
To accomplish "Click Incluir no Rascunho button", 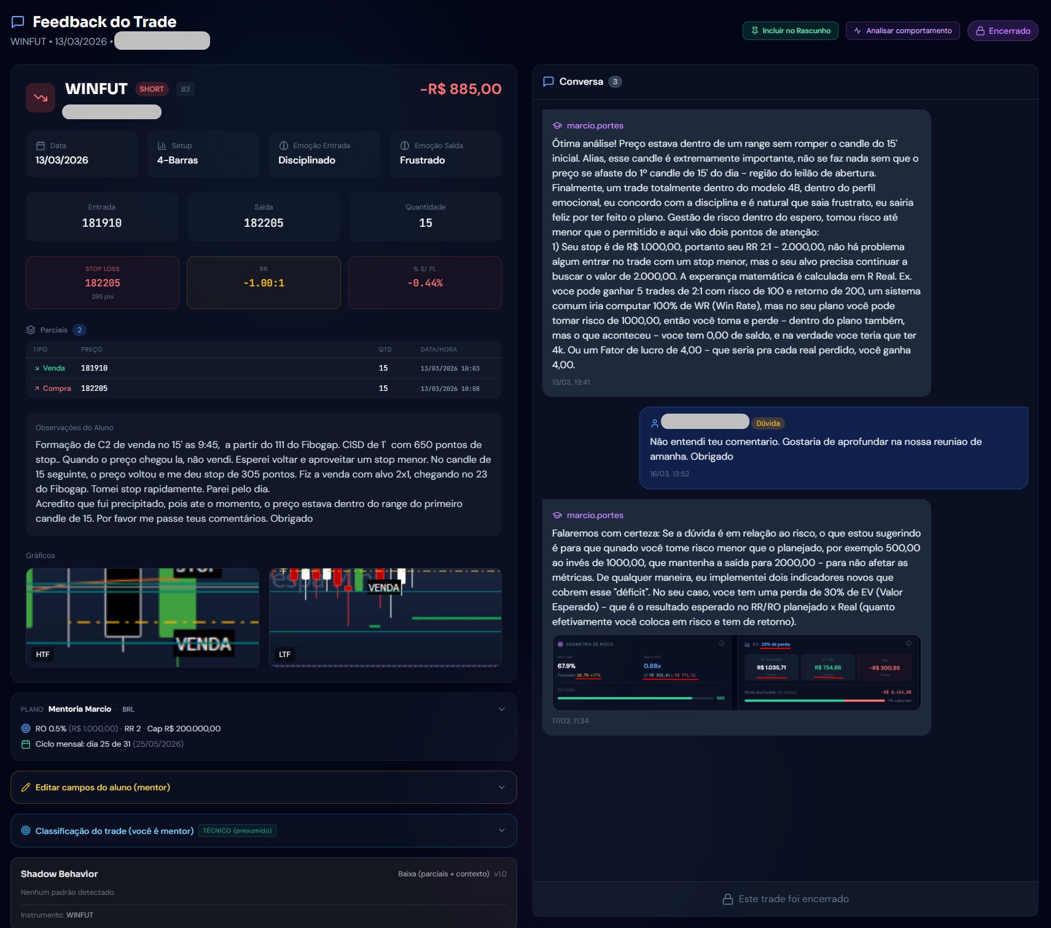I will pyautogui.click(x=790, y=31).
